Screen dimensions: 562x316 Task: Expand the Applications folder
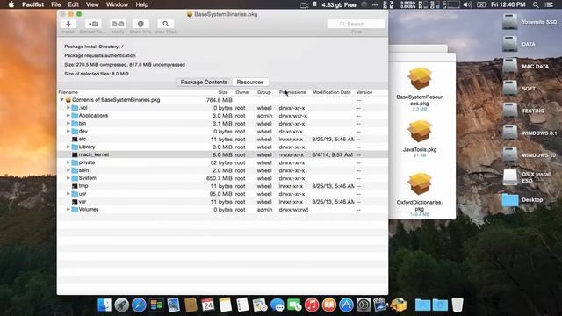point(68,116)
